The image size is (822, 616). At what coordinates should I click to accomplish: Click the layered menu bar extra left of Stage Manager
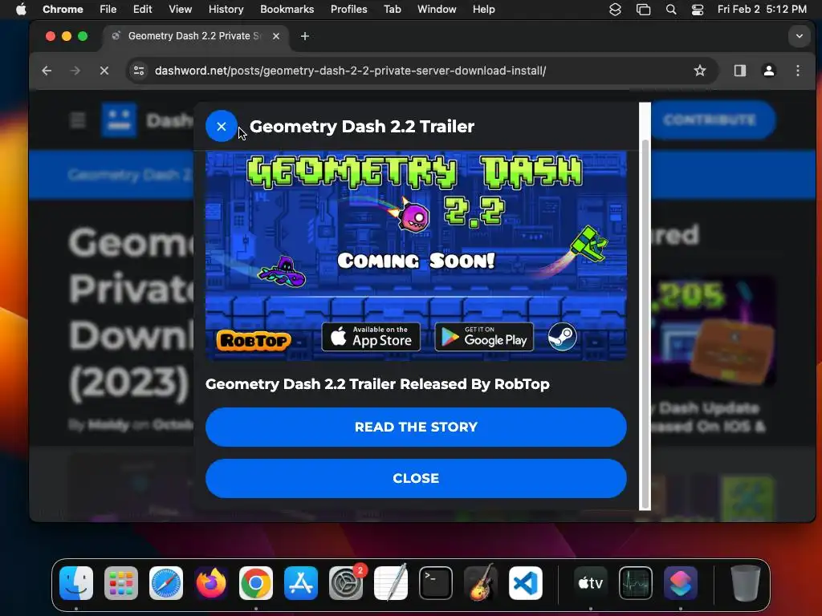point(615,10)
